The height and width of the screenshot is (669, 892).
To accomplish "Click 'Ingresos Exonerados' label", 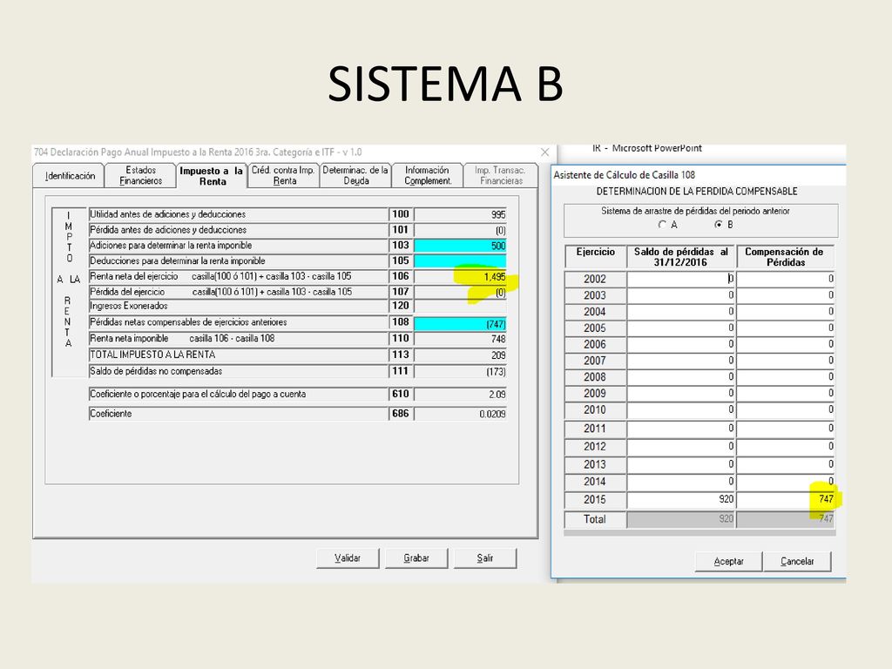I will pos(129,306).
